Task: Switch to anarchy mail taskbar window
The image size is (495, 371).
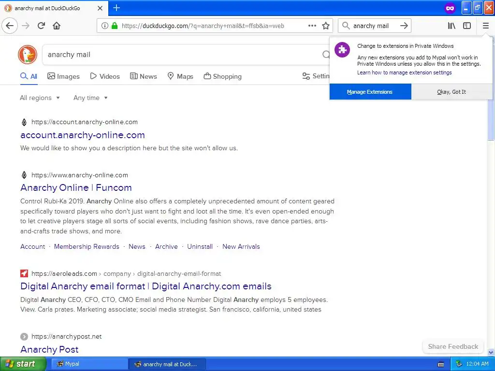Action: pyautogui.click(x=167, y=364)
